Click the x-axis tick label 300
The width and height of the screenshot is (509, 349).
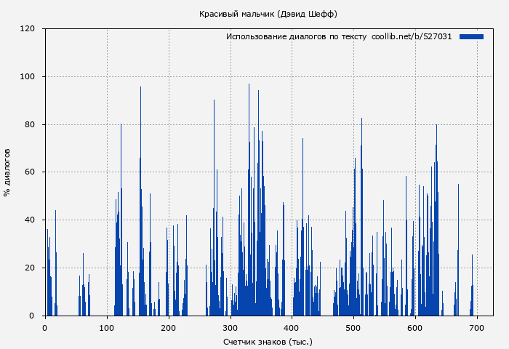231,328
